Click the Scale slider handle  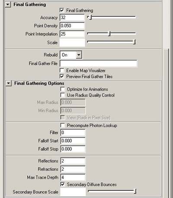(x=134, y=42)
